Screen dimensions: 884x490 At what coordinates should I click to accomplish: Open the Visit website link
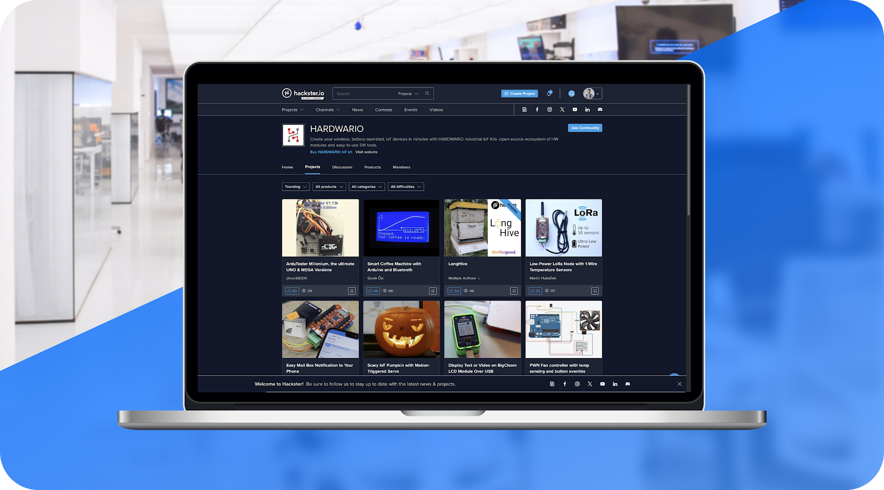[366, 152]
